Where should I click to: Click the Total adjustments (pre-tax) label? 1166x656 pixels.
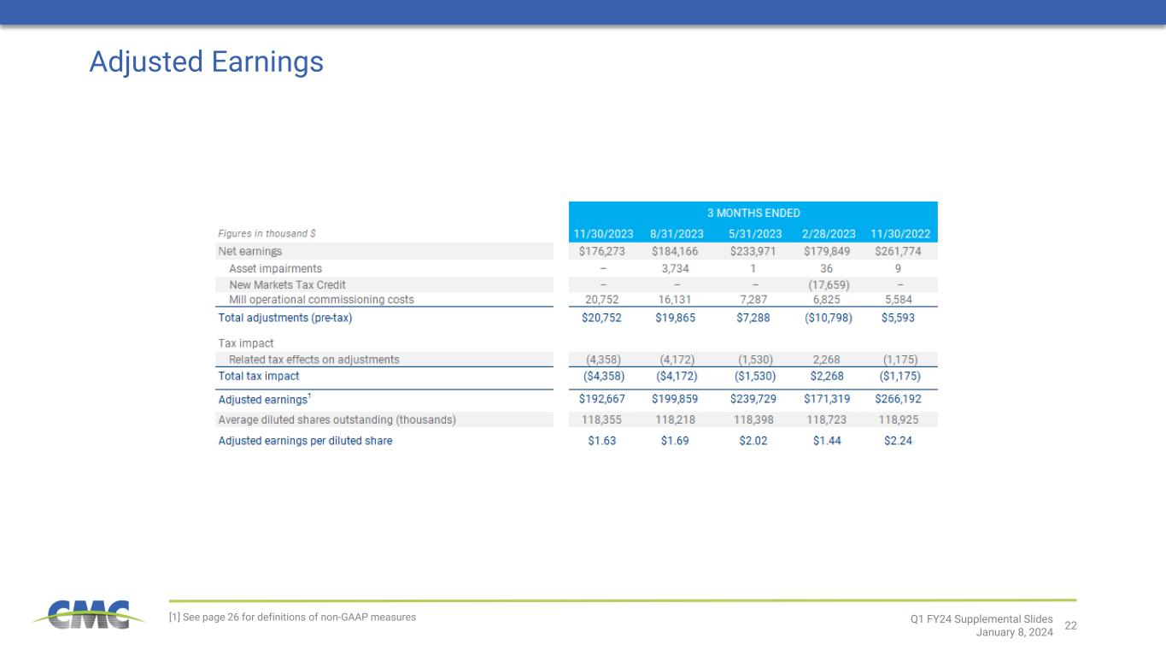pyautogui.click(x=284, y=318)
